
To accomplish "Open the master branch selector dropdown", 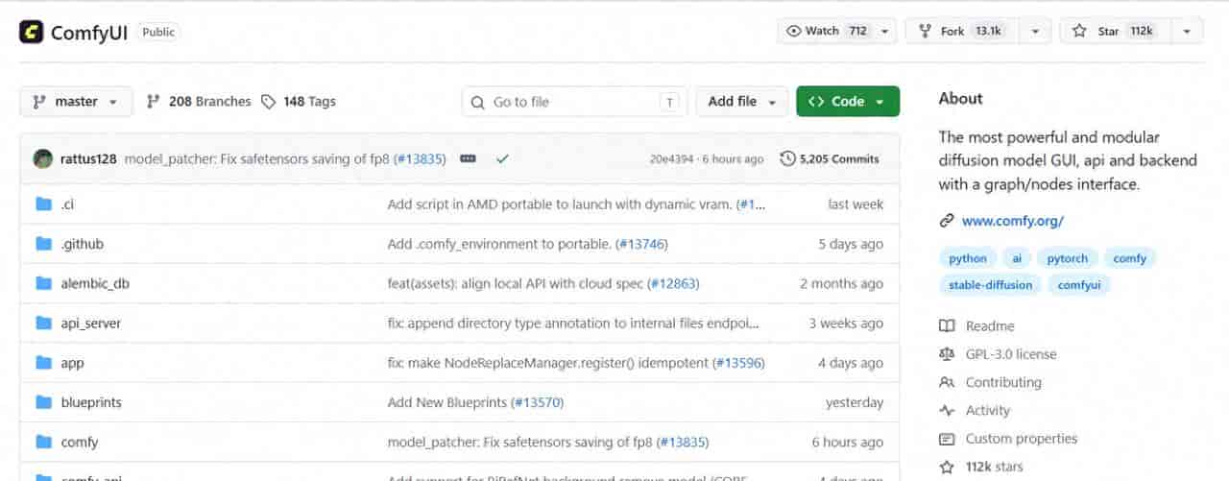I will coord(76,101).
